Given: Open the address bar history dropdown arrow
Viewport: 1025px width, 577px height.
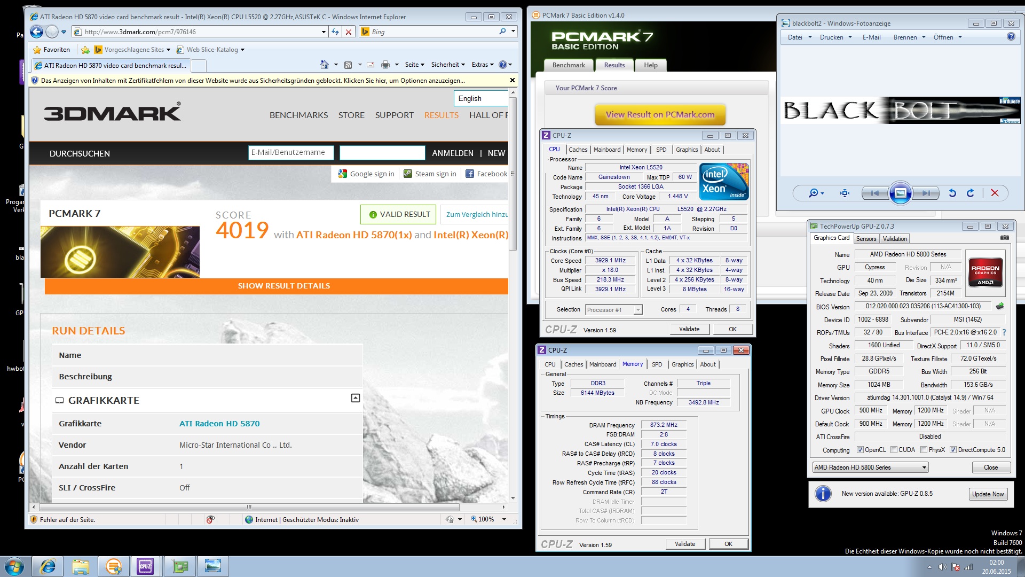Looking at the screenshot, I should click(324, 32).
